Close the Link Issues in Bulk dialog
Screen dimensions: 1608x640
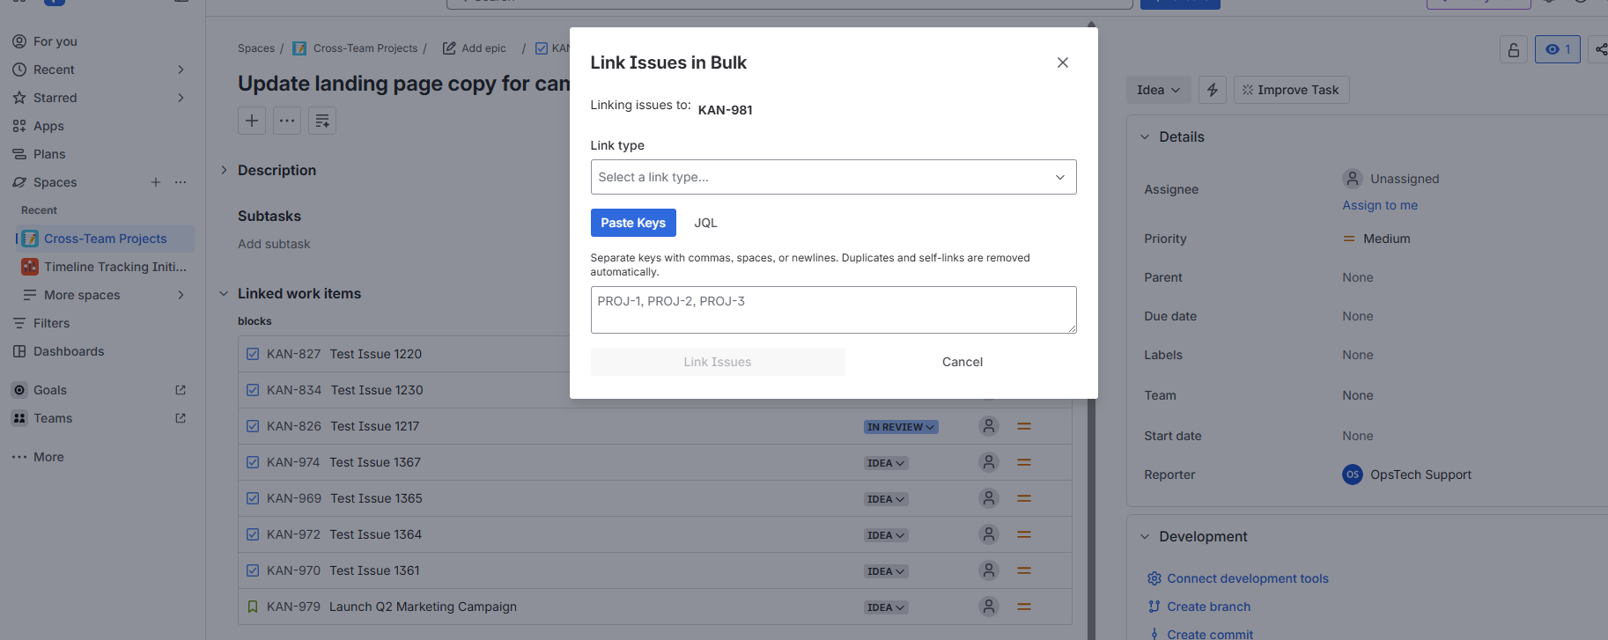[1063, 63]
